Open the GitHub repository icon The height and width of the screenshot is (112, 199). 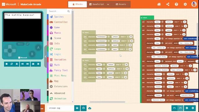[x=84, y=108]
